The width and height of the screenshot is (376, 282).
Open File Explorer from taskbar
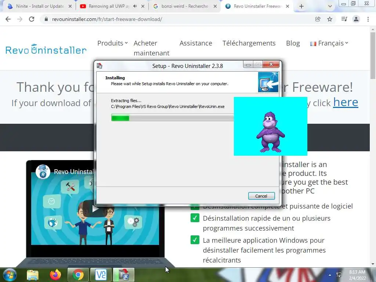point(33,275)
